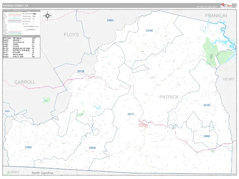Click the large green park near Franklin
Viewport: 239px width, 179px height.
pos(211,52)
